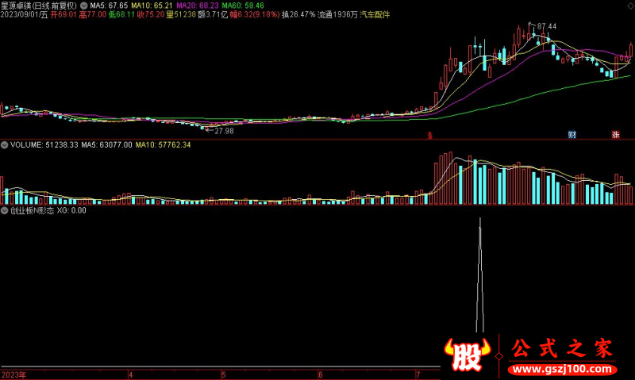
Task: Click the float shares 流通1936万
Action: coord(338,14)
